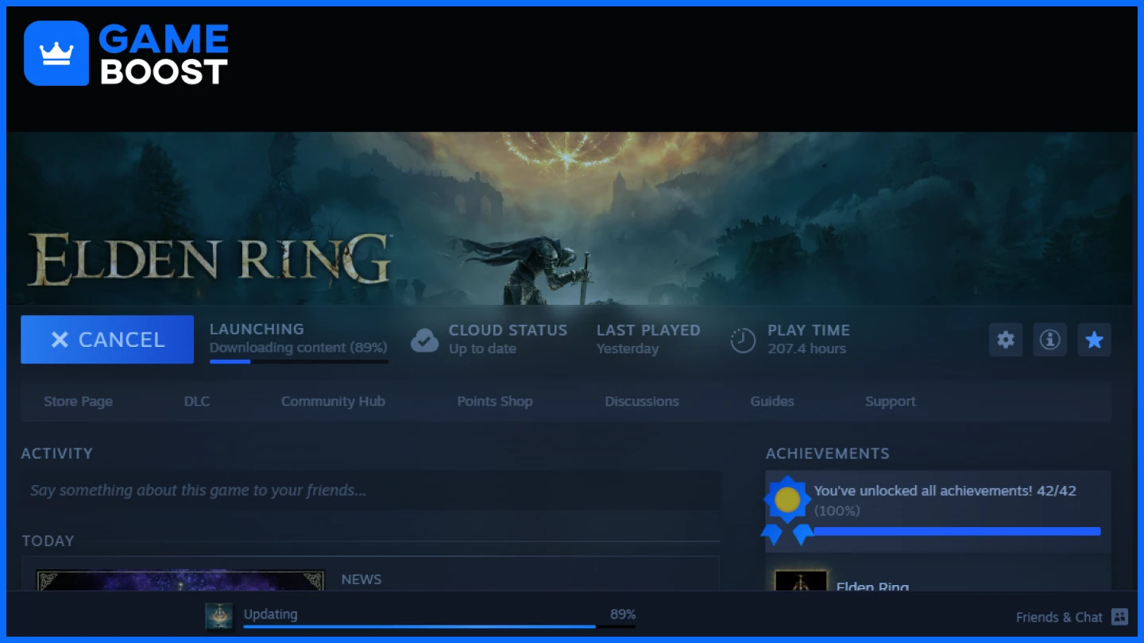Click the achievements ribbon badge icon
Image resolution: width=1144 pixels, height=643 pixels.
coord(787,510)
